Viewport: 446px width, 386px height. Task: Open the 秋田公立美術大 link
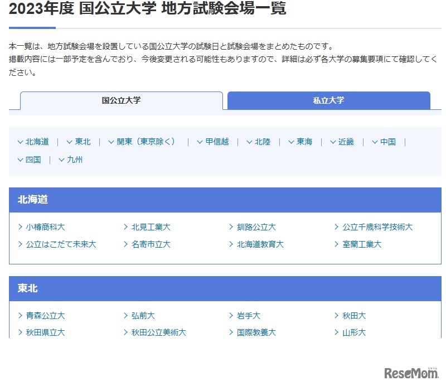[156, 332]
